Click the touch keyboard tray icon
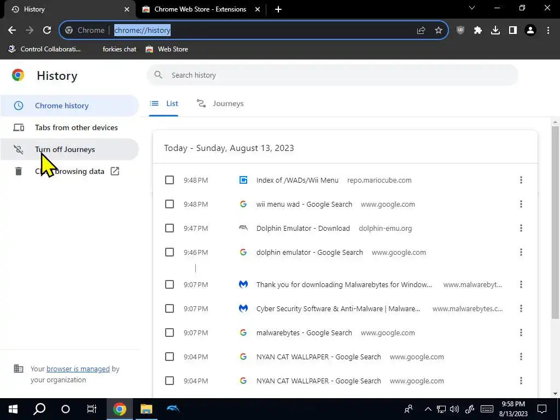Image resolution: width=560 pixels, height=420 pixels. 487,409
